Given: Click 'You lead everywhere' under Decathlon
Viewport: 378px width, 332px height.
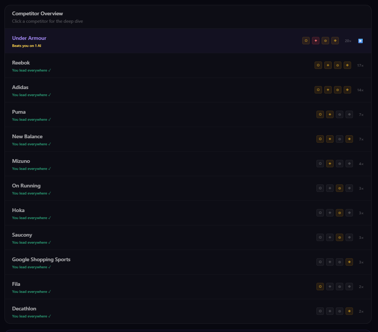Looking at the screenshot, I should point(31,316).
